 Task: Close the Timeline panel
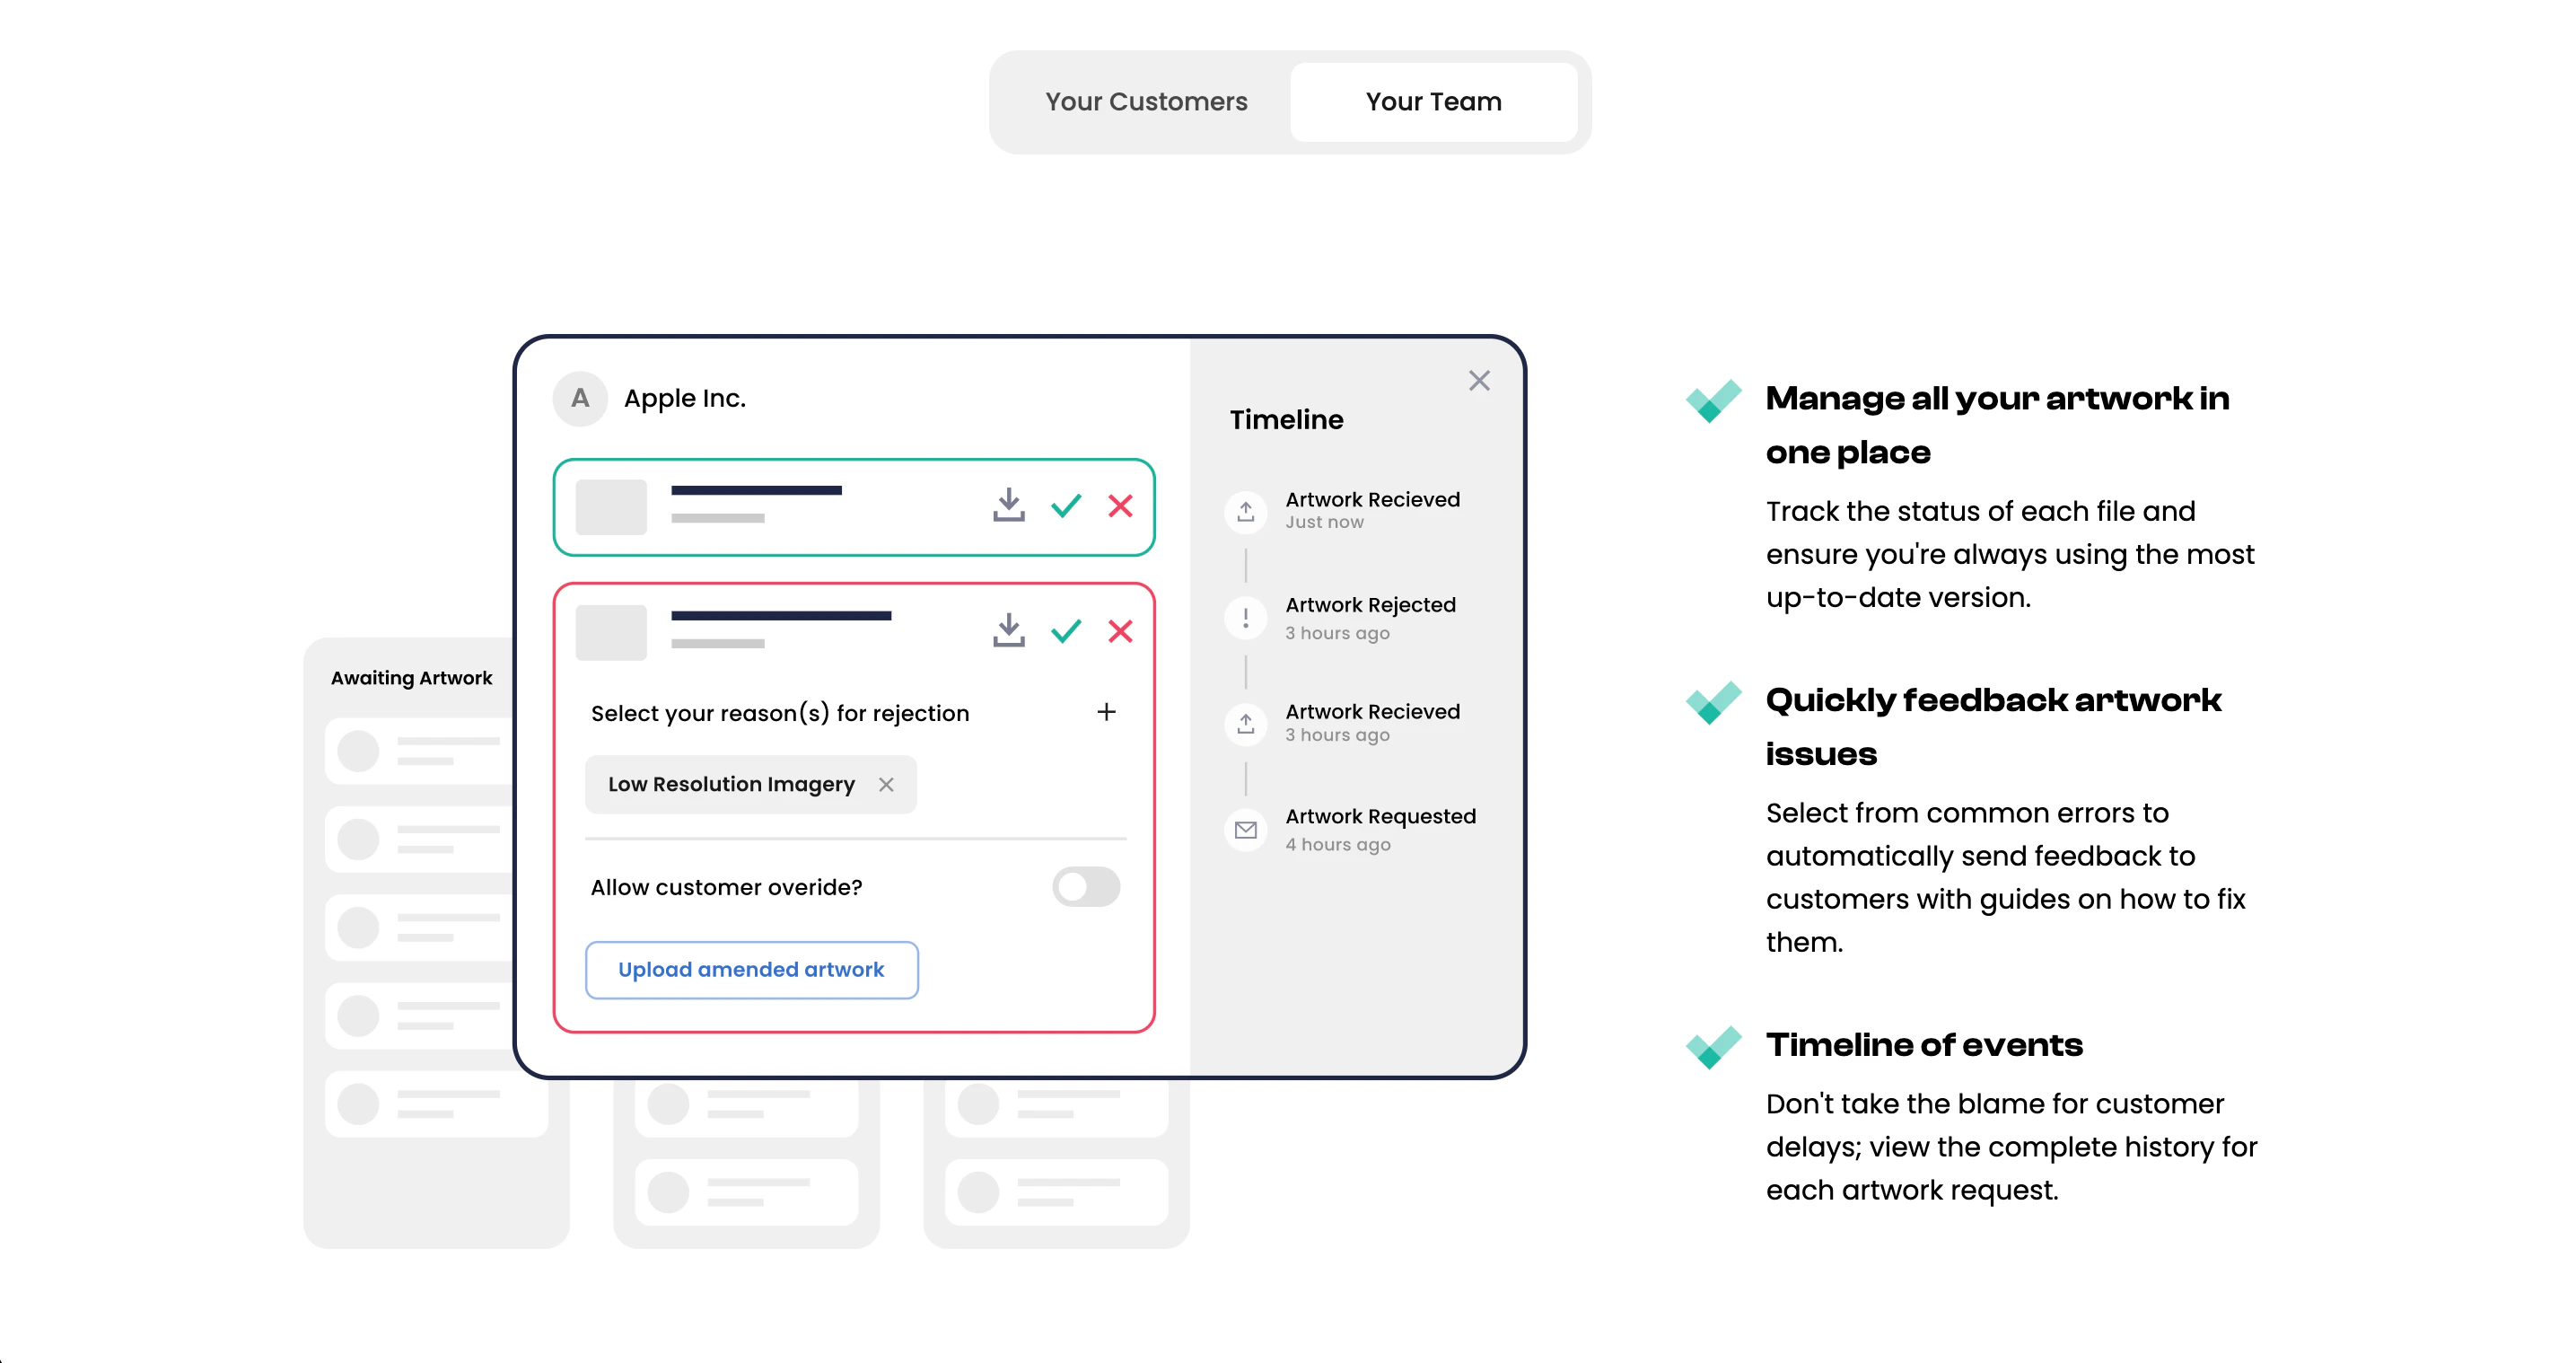click(x=1479, y=381)
